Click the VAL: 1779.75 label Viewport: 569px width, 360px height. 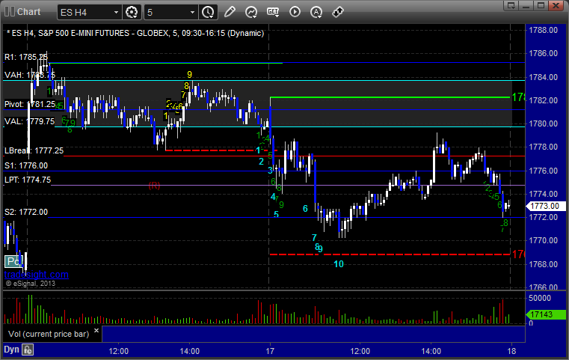[29, 121]
